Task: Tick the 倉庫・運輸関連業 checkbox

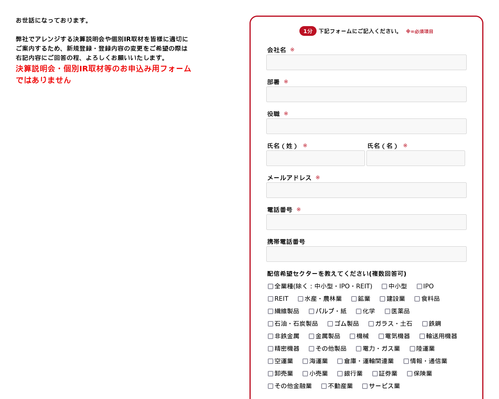Action: pyautogui.click(x=340, y=361)
